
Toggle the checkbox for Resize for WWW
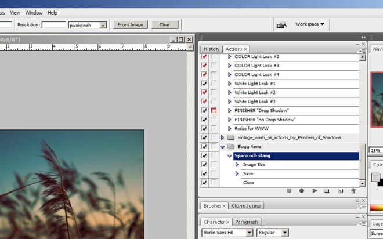204,128
